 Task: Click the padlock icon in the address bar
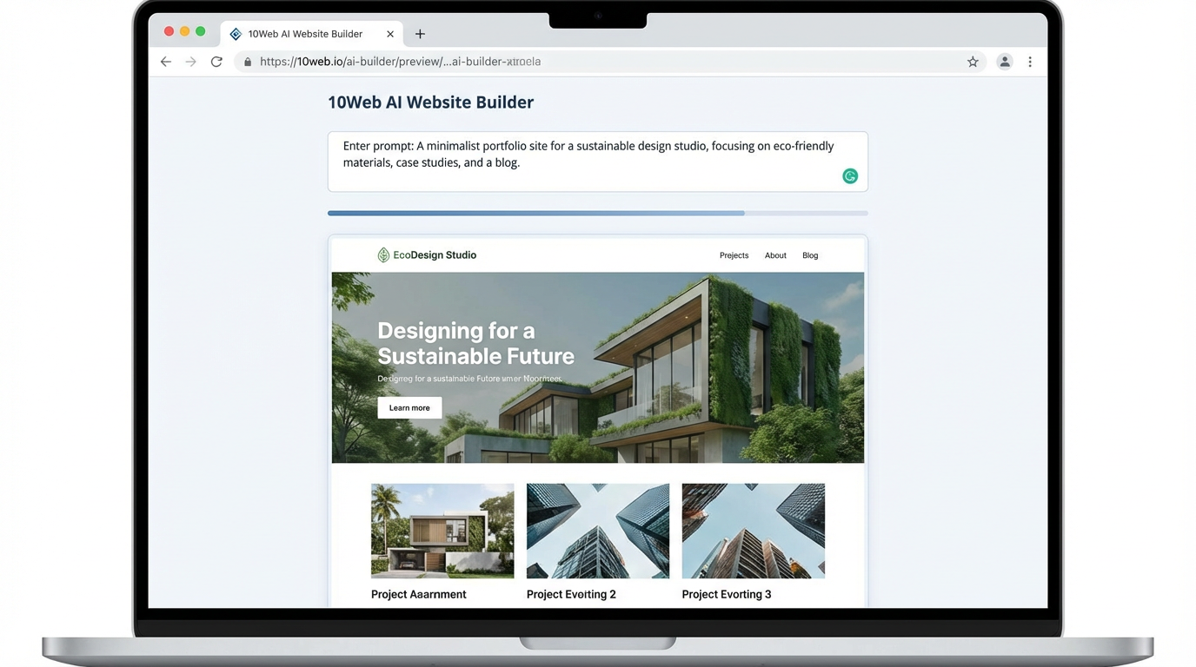247,62
